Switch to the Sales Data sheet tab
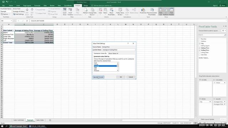 click(40, 120)
